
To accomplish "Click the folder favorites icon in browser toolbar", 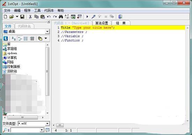I will click(x=40, y=38).
